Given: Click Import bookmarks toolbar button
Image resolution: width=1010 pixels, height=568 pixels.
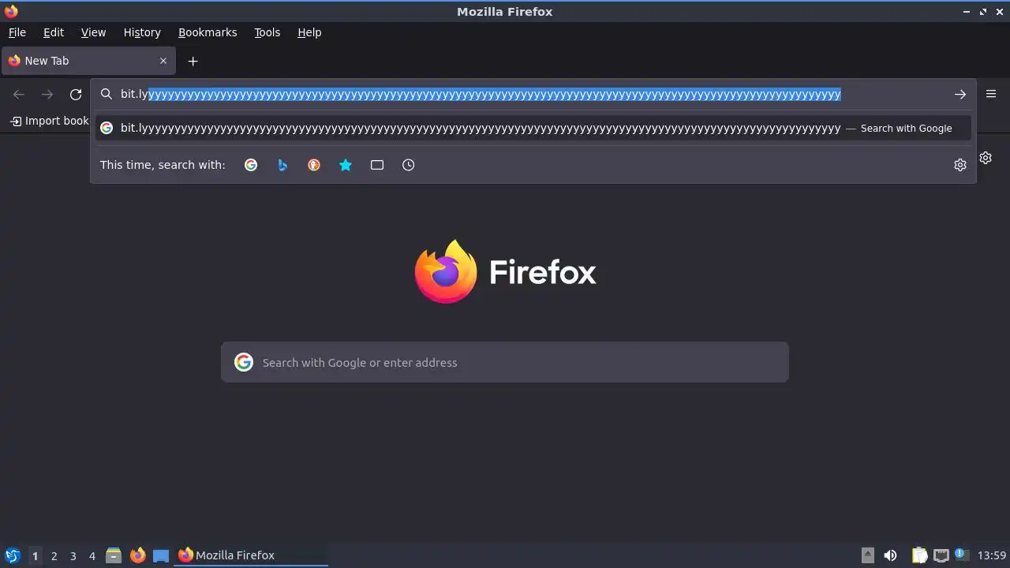Looking at the screenshot, I should click(x=49, y=121).
